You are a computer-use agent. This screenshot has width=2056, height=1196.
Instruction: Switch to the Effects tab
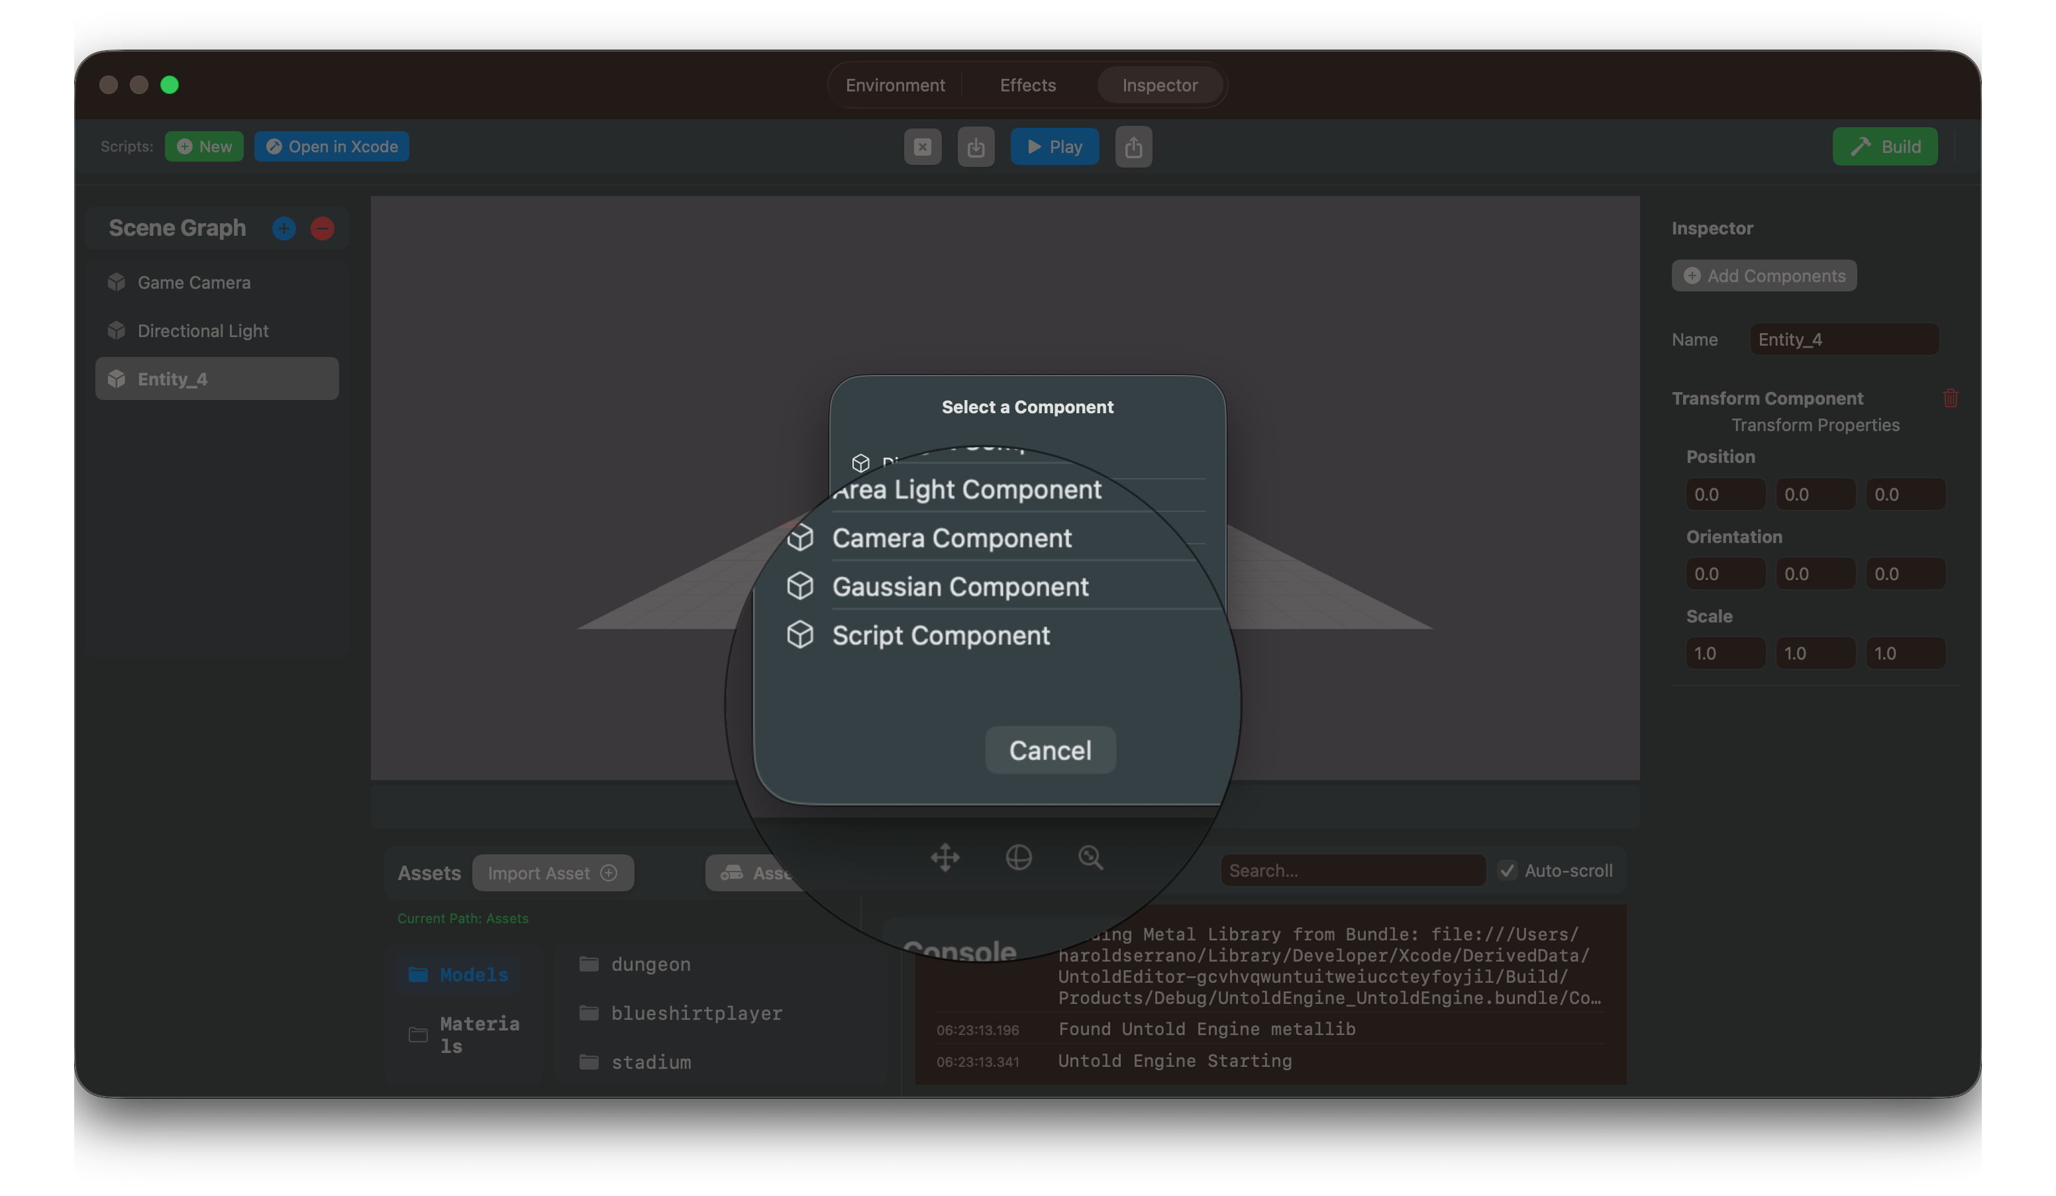[1027, 85]
